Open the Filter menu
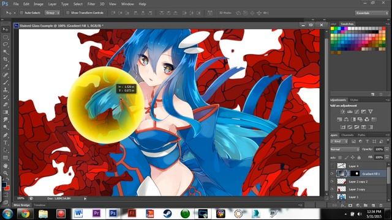392x220 pixels. click(91, 4)
